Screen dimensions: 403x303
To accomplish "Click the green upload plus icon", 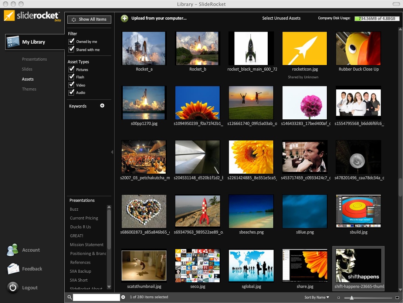I will [125, 18].
